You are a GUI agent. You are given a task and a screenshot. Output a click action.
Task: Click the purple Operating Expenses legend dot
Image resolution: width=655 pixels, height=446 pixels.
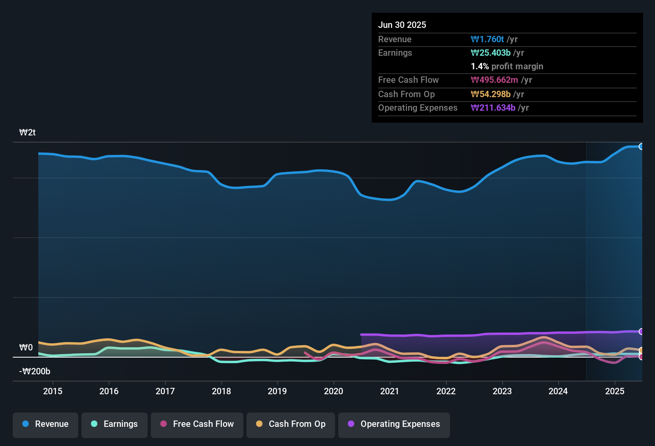351,424
